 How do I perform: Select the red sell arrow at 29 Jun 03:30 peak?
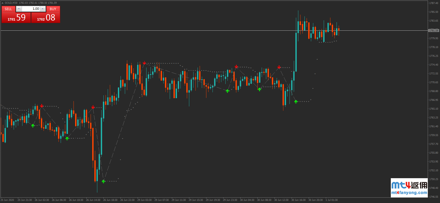[x=144, y=63]
